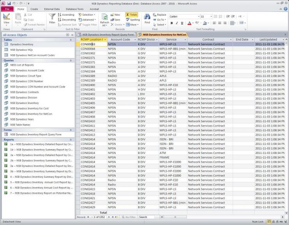Switch to External Data tab

click(x=52, y=9)
